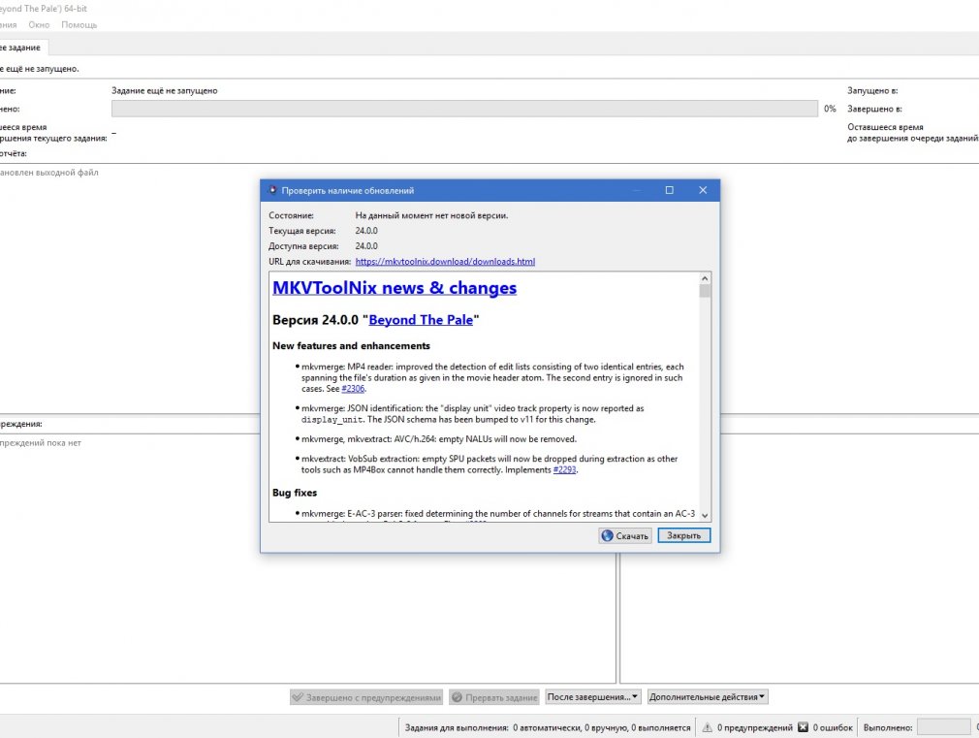Click the Прервать задание button
Screen dimensions: 979x738
pos(494,697)
